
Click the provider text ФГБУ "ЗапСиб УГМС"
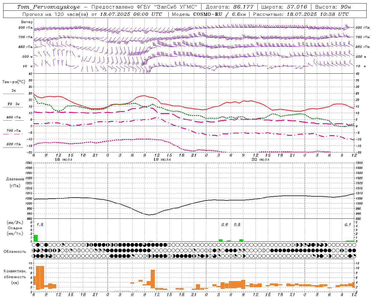(x=167, y=7)
